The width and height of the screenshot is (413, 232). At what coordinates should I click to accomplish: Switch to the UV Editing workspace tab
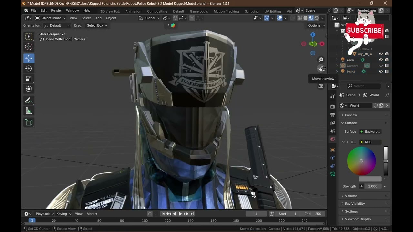[273, 11]
